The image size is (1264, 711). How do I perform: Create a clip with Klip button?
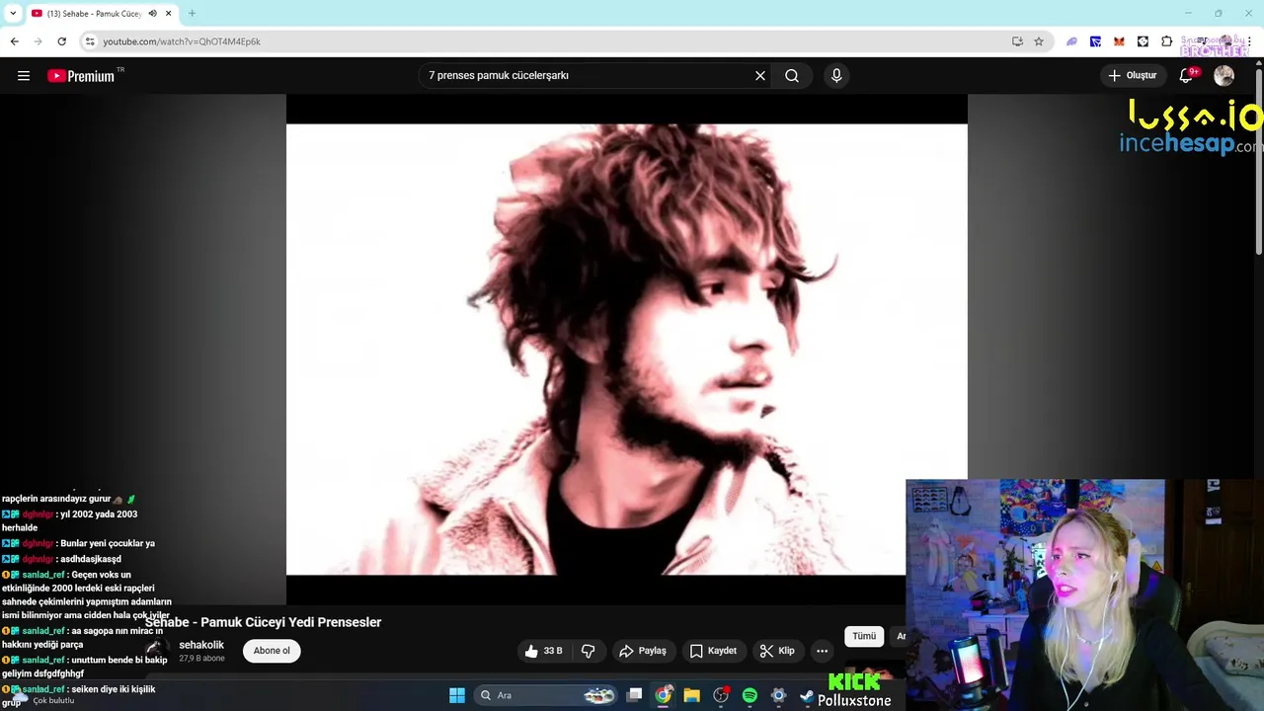(x=777, y=651)
